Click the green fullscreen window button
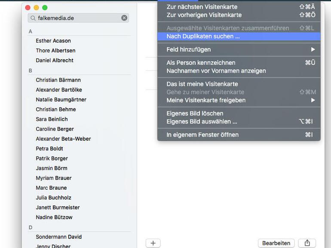Screen dimensions: 331x248 tap(45, 8)
